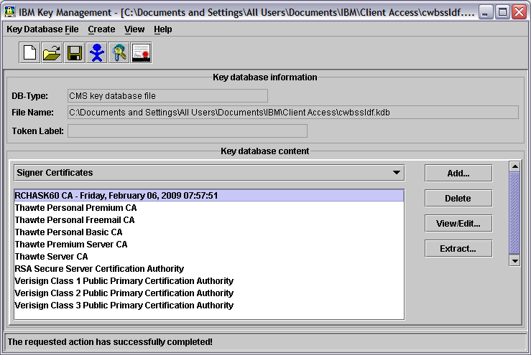531x355 pixels.
Task: Open the Create menu
Action: coord(101,29)
